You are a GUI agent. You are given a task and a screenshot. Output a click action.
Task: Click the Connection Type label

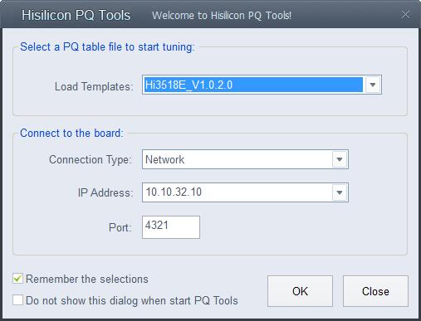[91, 160]
